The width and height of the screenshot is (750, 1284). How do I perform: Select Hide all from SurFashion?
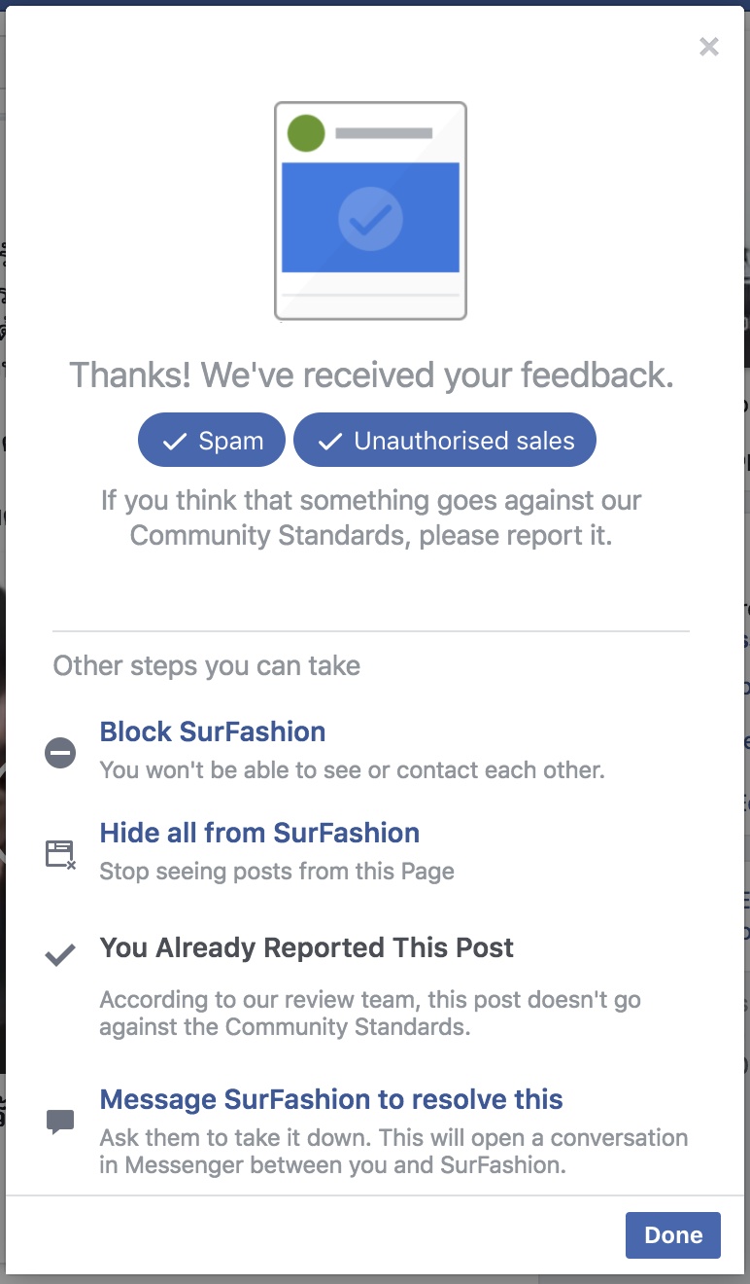(x=259, y=833)
